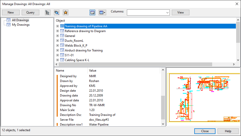
Task: Click the drawing preview thumbnail
Action: coord(203,97)
